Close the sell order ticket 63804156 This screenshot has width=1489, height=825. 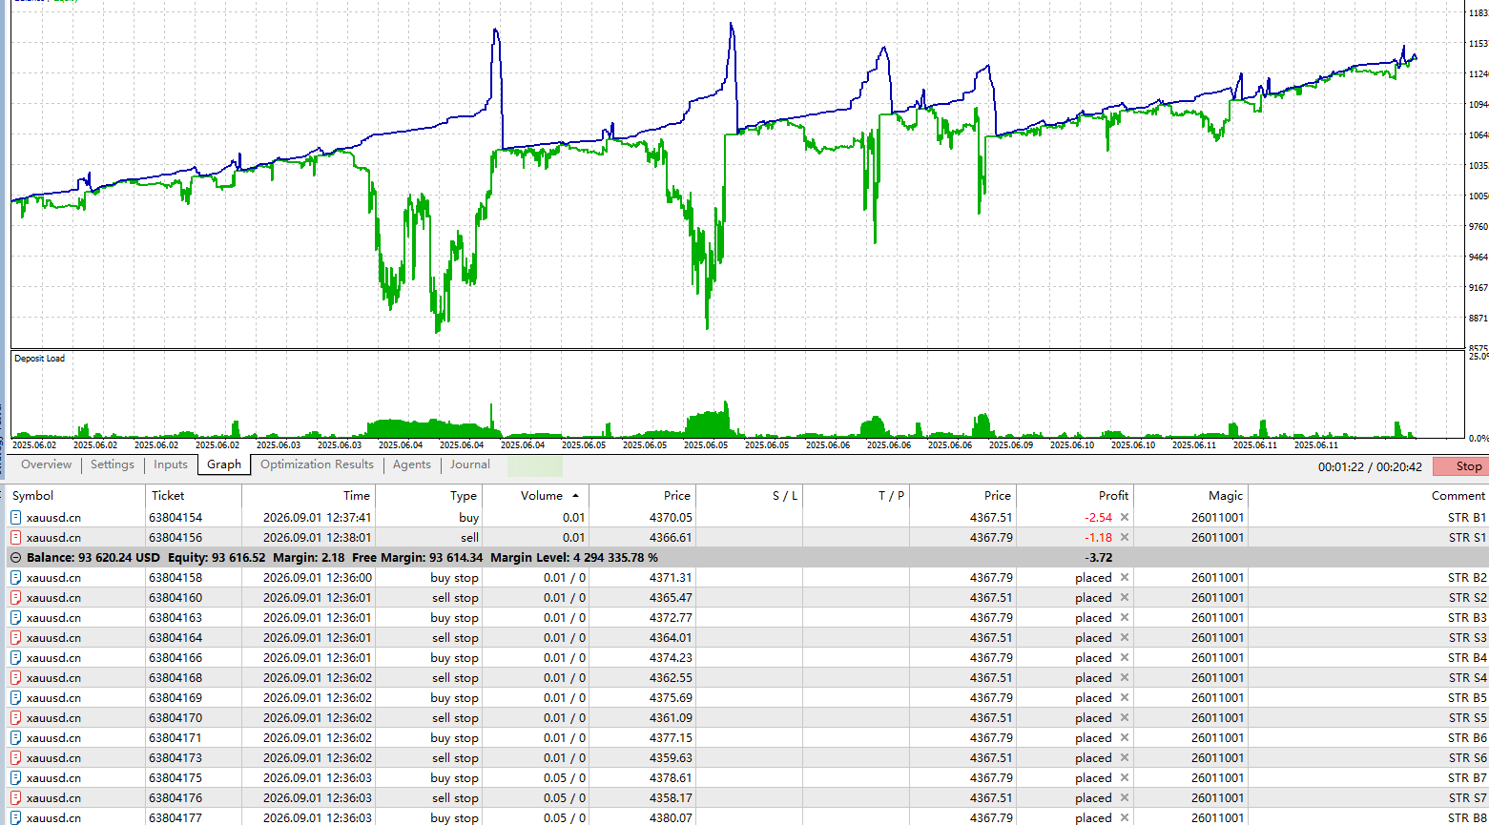pos(1124,538)
